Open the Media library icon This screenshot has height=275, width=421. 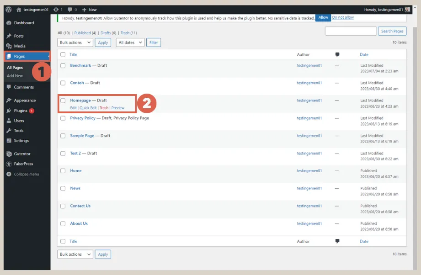coord(9,46)
